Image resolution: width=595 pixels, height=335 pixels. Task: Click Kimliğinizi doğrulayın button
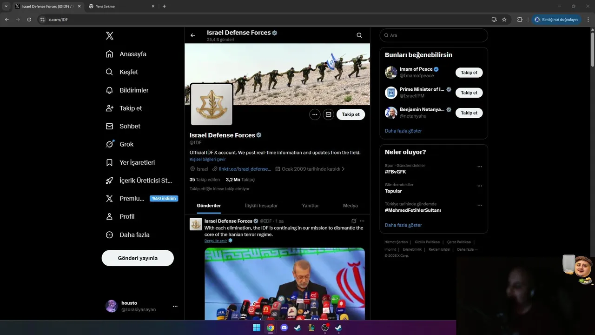(x=556, y=20)
